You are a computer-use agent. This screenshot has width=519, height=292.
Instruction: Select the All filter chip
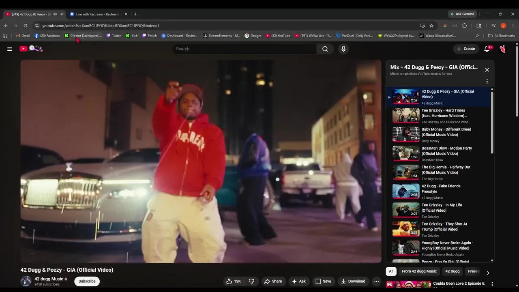pos(391,271)
